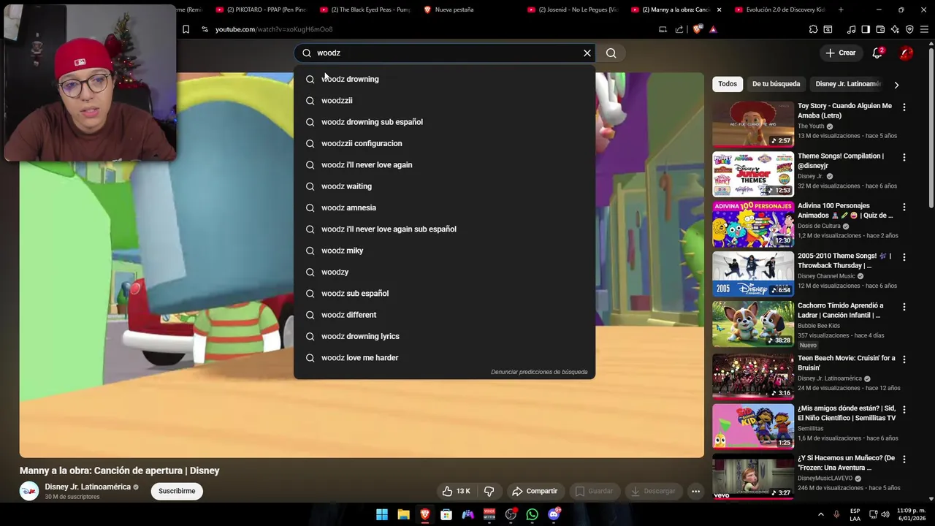Show more filter chips with right arrow

tap(896, 85)
